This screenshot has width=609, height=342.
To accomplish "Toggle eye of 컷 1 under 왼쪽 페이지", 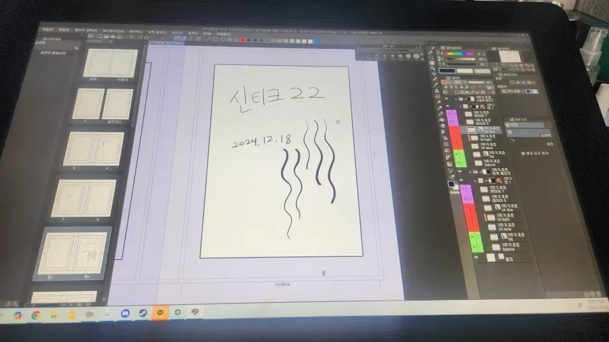I will 461,180.
